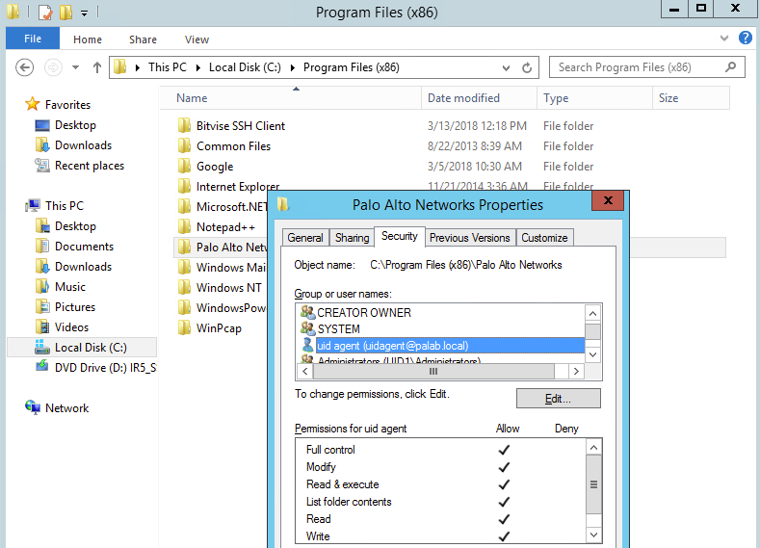Click the Full control permission row
760x548 pixels.
coord(439,450)
